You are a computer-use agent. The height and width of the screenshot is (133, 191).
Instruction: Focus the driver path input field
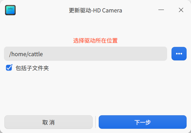(x=85, y=54)
